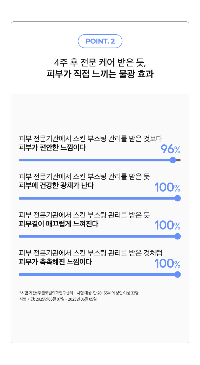This screenshot has height=365, width=200.
Task: Click the 100% label beside "피부결이 매끄럽게 느껴진다"
Action: [167, 226]
